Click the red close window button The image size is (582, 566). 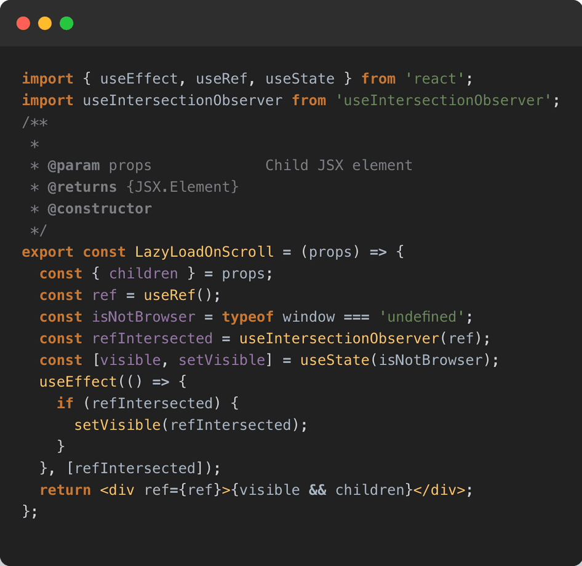pyautogui.click(x=23, y=23)
